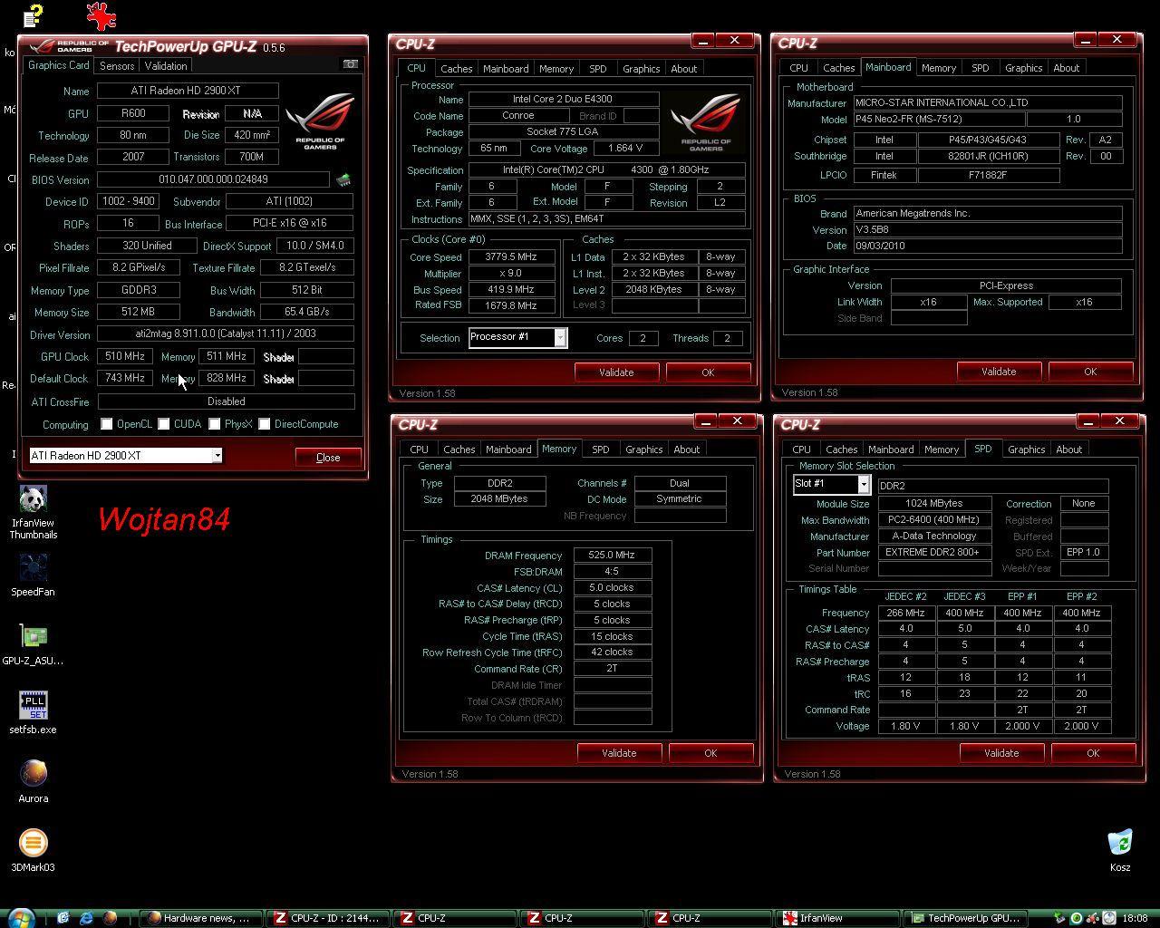
Task: Switch to CPU-Z ID 2144 taskbar button
Action: (x=328, y=918)
